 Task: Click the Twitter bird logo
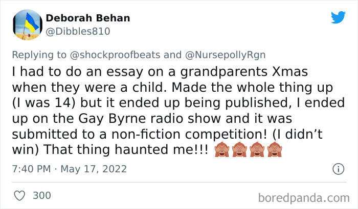point(338,18)
